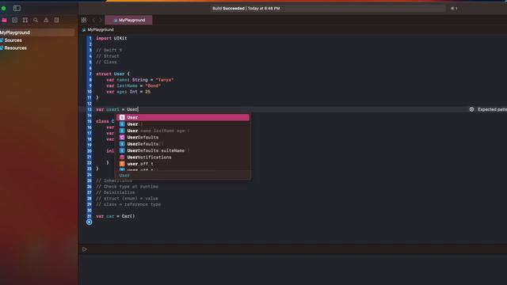Open the Source Control navigator icon

(x=14, y=20)
